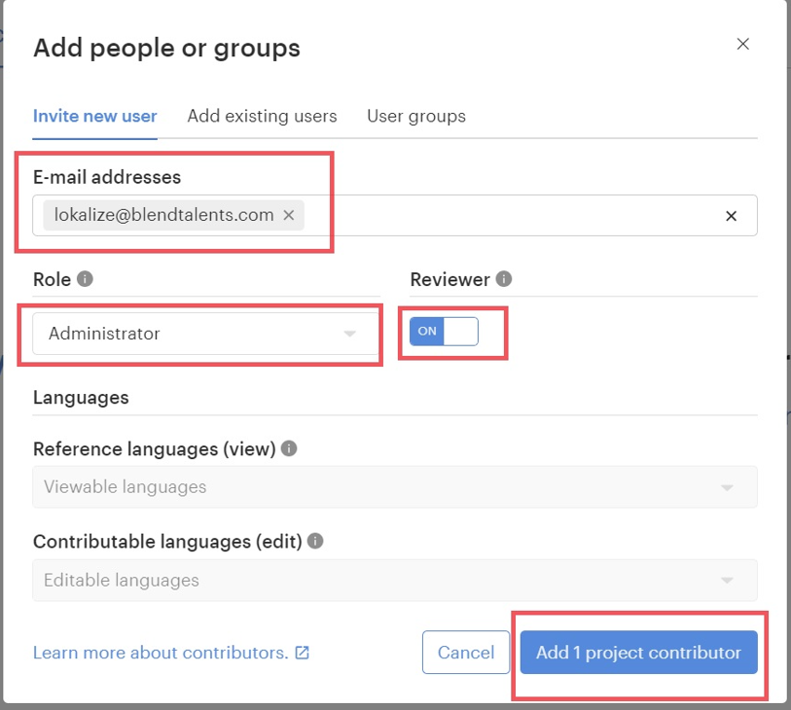Select the Invite new user tab
Image resolution: width=791 pixels, height=710 pixels.
(x=94, y=116)
